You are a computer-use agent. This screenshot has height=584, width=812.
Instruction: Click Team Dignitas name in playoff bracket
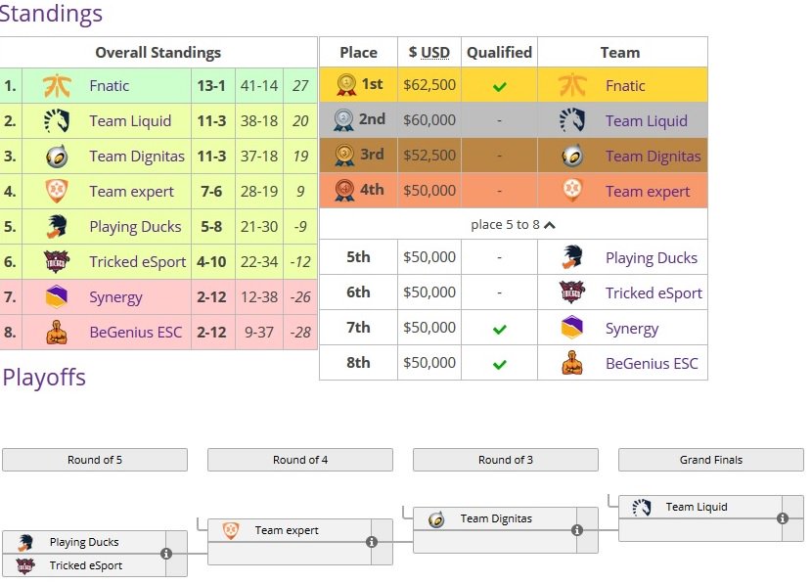[x=496, y=518]
